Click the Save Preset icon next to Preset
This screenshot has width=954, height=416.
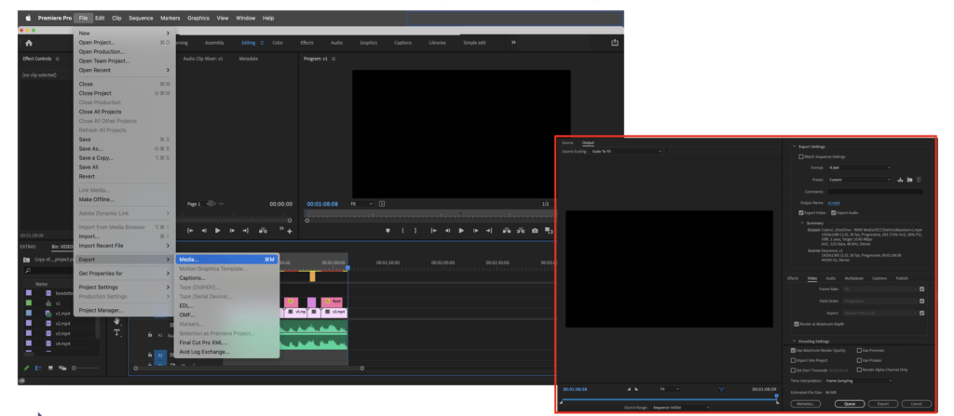[898, 179]
